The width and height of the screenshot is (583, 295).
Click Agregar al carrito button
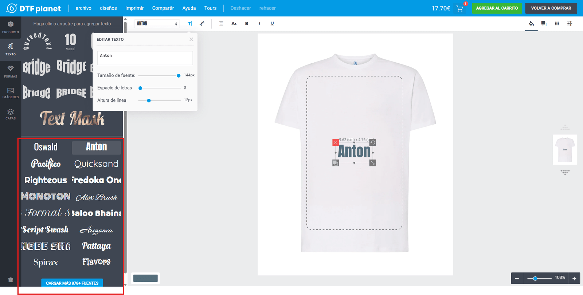click(497, 8)
